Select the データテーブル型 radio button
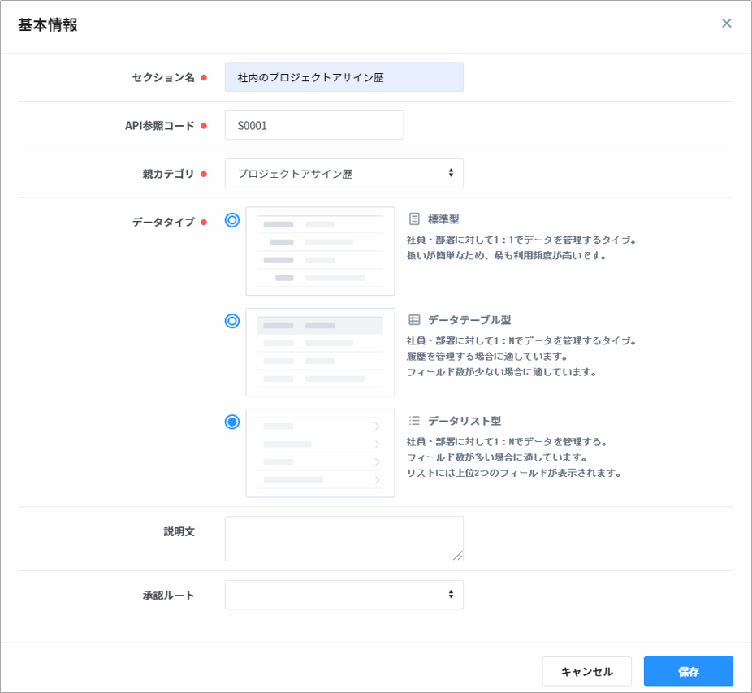 coord(232,321)
